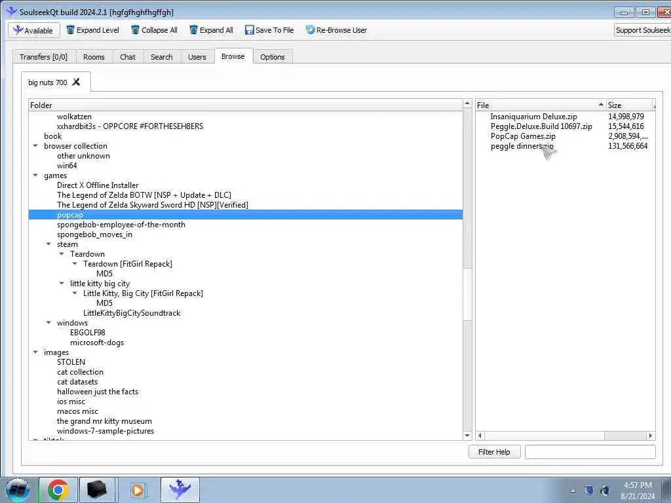Click Expand All in the toolbar

pyautogui.click(x=212, y=30)
